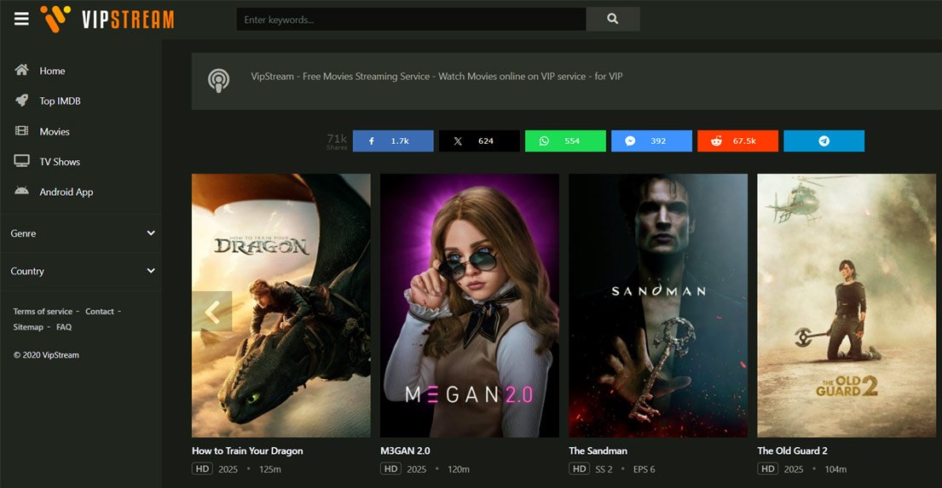Screen dimensions: 942x488
Task: Click the magnifier search button
Action: point(612,20)
